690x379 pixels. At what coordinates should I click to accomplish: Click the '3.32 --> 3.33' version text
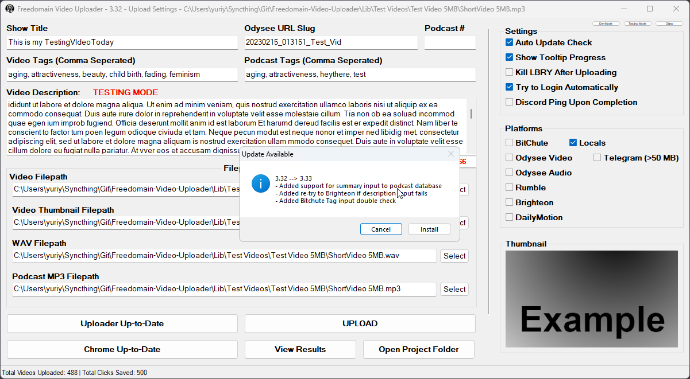point(294,178)
